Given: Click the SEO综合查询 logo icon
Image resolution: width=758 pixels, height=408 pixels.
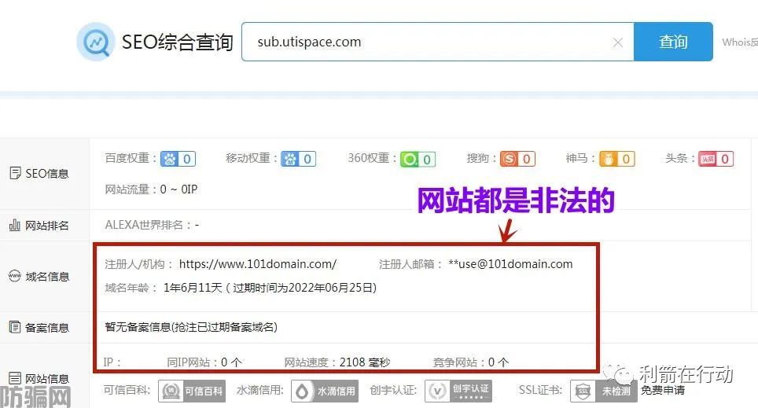Looking at the screenshot, I should pos(96,42).
